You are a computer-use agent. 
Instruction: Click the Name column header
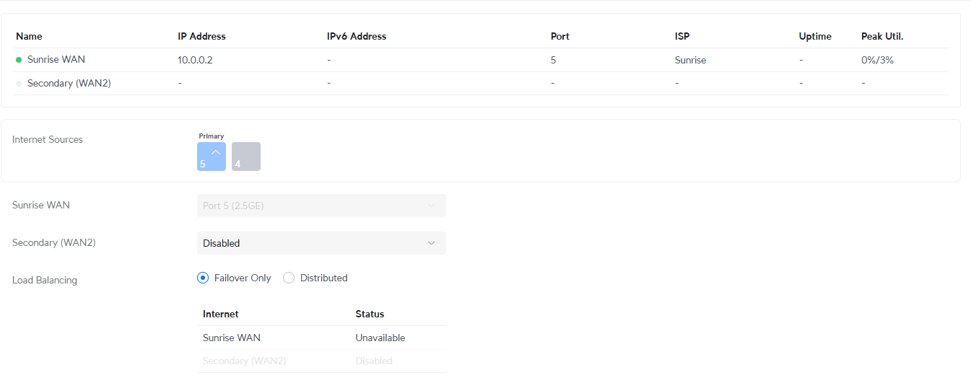29,36
